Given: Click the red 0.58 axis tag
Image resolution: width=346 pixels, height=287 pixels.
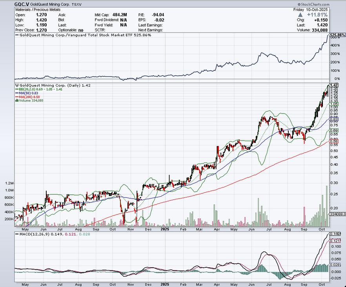Looking at the screenshot, I should pos(334,141).
